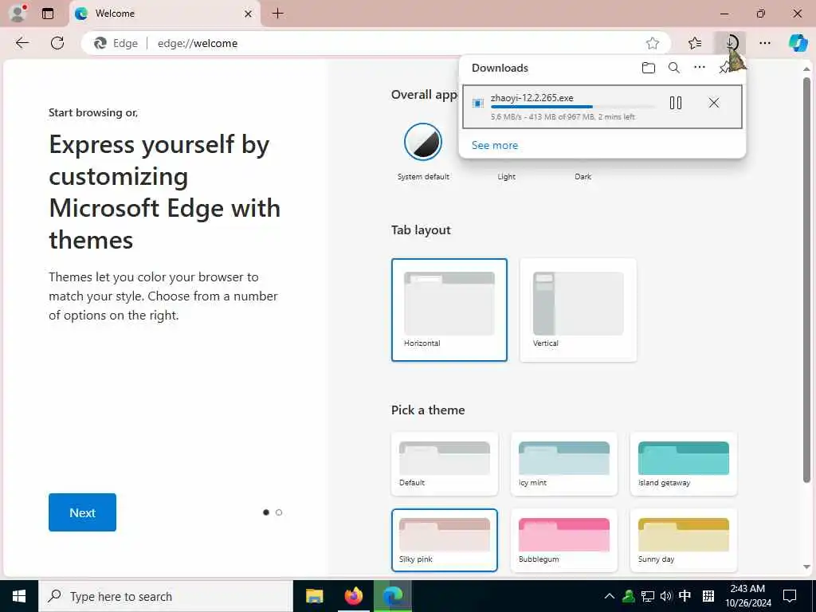Go to second page indicator dot
The width and height of the screenshot is (816, 612).
pyautogui.click(x=279, y=512)
